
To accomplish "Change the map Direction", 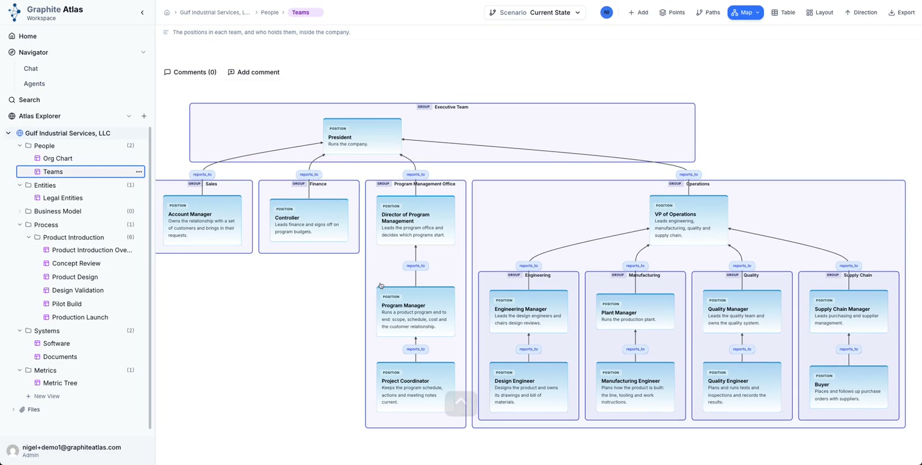I will tap(861, 13).
